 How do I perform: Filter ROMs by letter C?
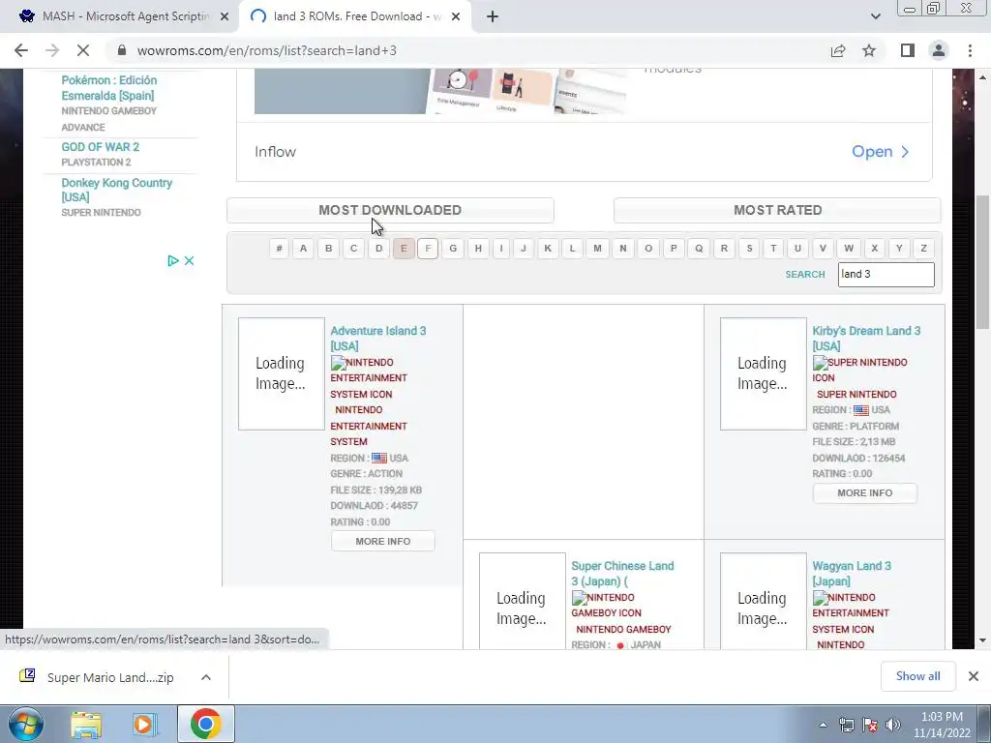click(x=354, y=249)
